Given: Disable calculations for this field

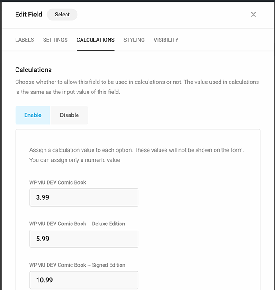Looking at the screenshot, I should click(69, 115).
